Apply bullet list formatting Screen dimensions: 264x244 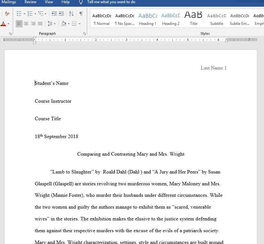coord(19,14)
